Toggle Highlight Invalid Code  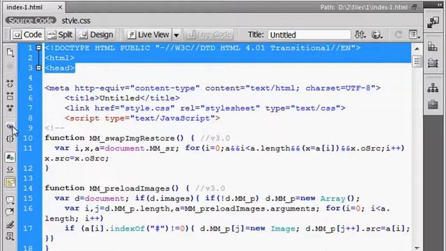[10, 169]
